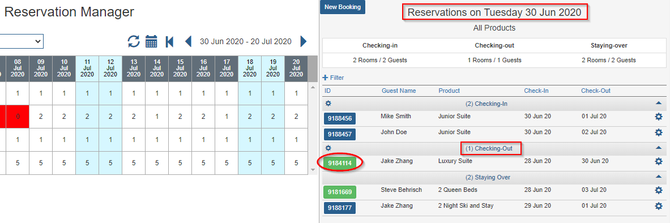Open gear settings for Steve Behrisch reservation
The width and height of the screenshot is (670, 223).
click(x=659, y=190)
